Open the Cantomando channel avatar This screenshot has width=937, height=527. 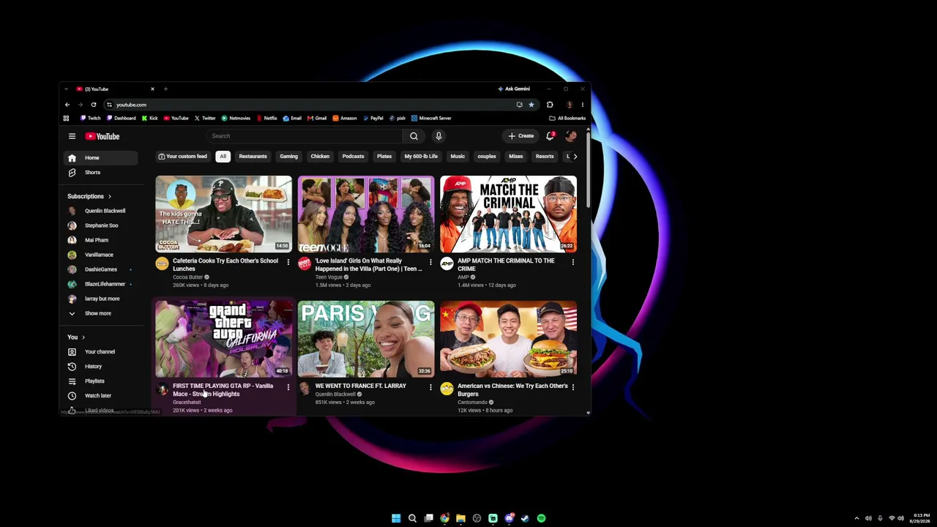point(447,389)
